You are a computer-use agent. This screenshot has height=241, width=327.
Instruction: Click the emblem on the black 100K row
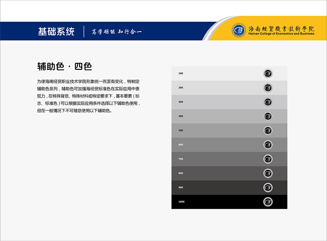click(x=268, y=202)
